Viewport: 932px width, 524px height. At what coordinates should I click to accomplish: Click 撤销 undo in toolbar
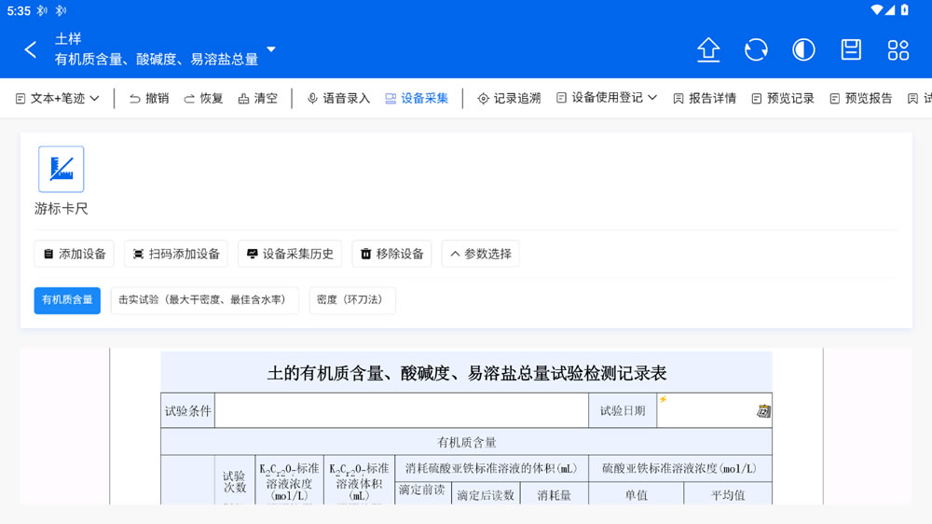tap(149, 98)
